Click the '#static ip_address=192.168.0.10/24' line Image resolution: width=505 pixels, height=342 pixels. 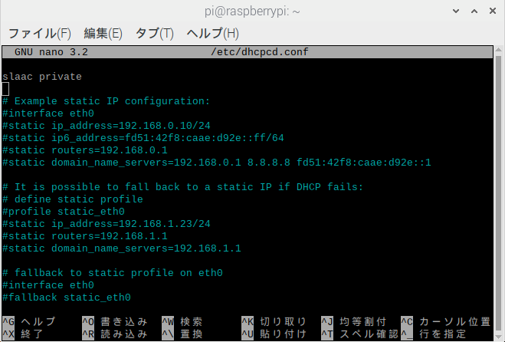(107, 126)
